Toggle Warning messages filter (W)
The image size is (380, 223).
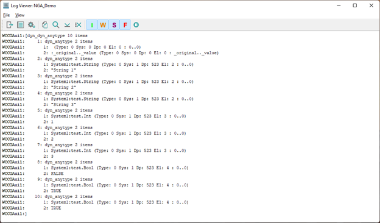(103, 25)
